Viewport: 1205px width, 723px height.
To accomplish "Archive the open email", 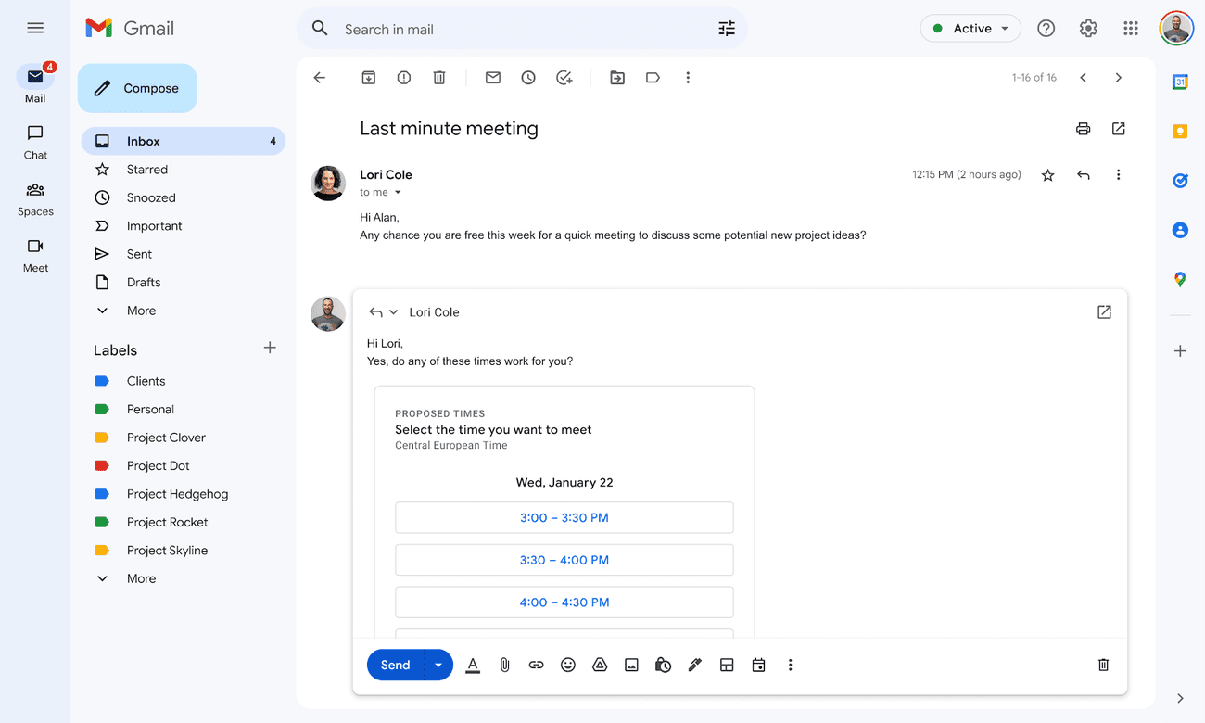I will 368,77.
